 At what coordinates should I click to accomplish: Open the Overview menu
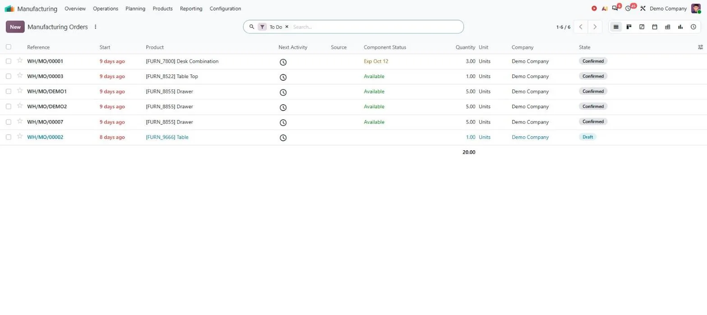[75, 9]
